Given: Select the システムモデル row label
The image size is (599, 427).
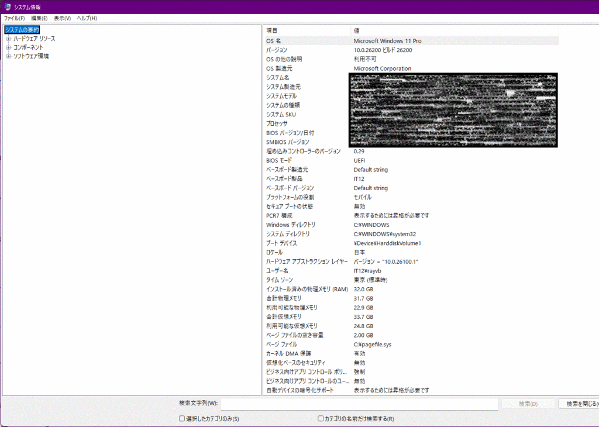Looking at the screenshot, I should click(281, 96).
